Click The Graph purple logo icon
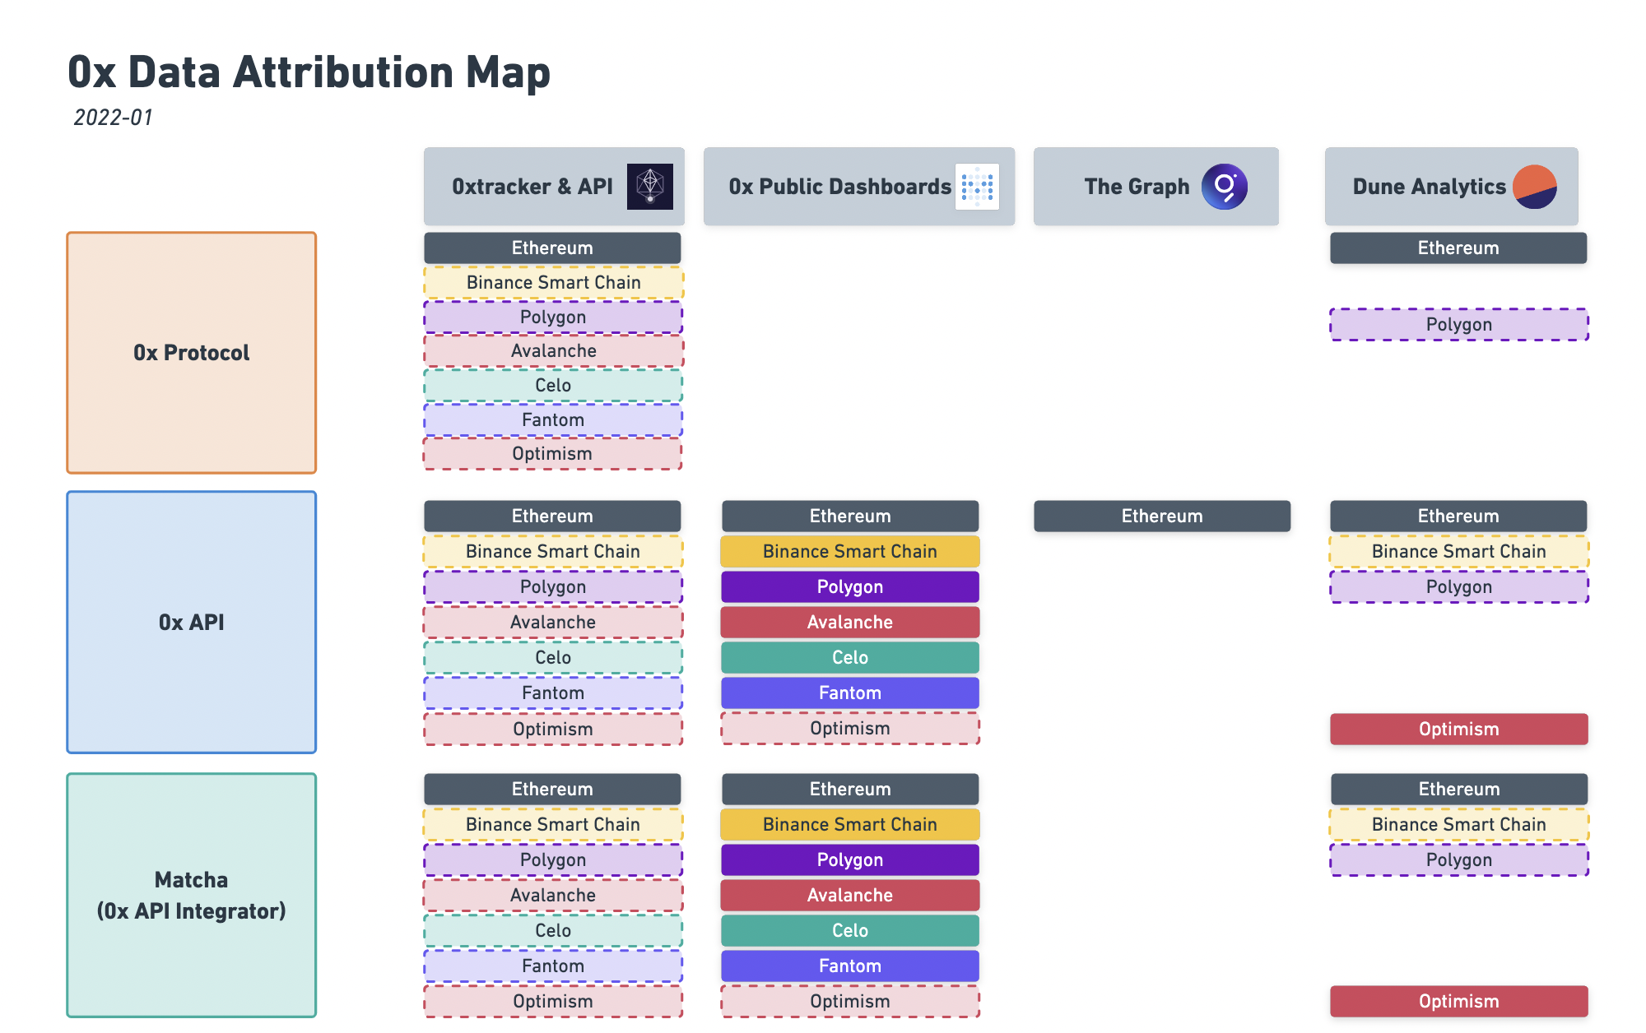Screen dimensions: 1646x1033 [x=1225, y=187]
